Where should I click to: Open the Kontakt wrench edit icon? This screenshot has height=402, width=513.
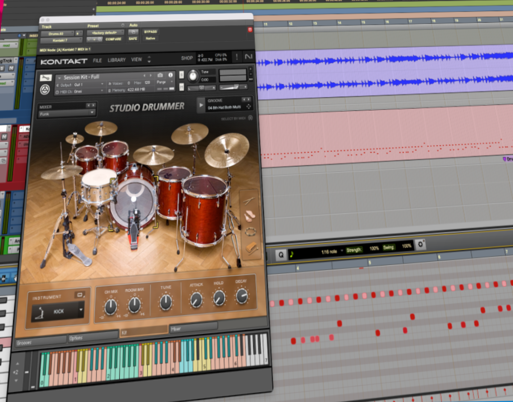pos(46,78)
